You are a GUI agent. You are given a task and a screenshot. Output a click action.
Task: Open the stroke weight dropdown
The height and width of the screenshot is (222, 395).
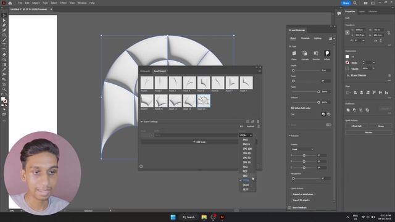click(x=373, y=62)
